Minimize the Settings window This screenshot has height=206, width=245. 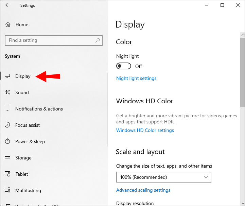[207, 5]
